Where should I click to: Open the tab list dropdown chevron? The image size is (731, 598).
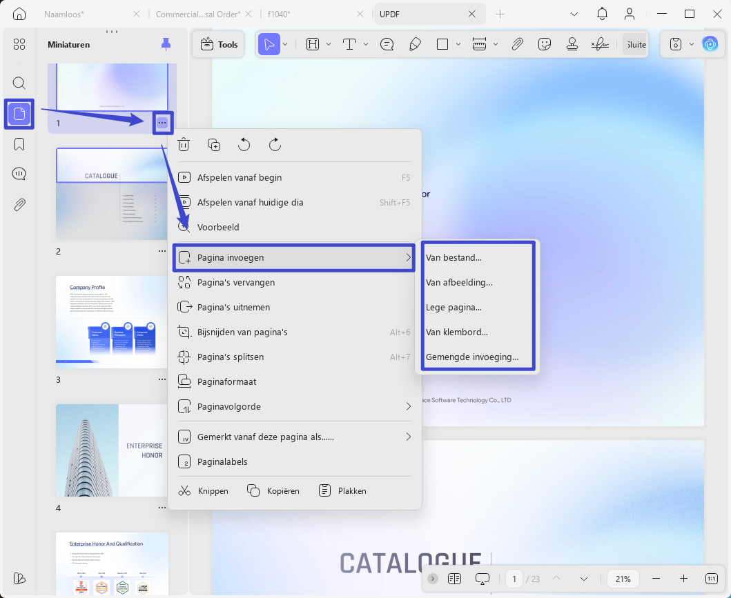pyautogui.click(x=574, y=14)
